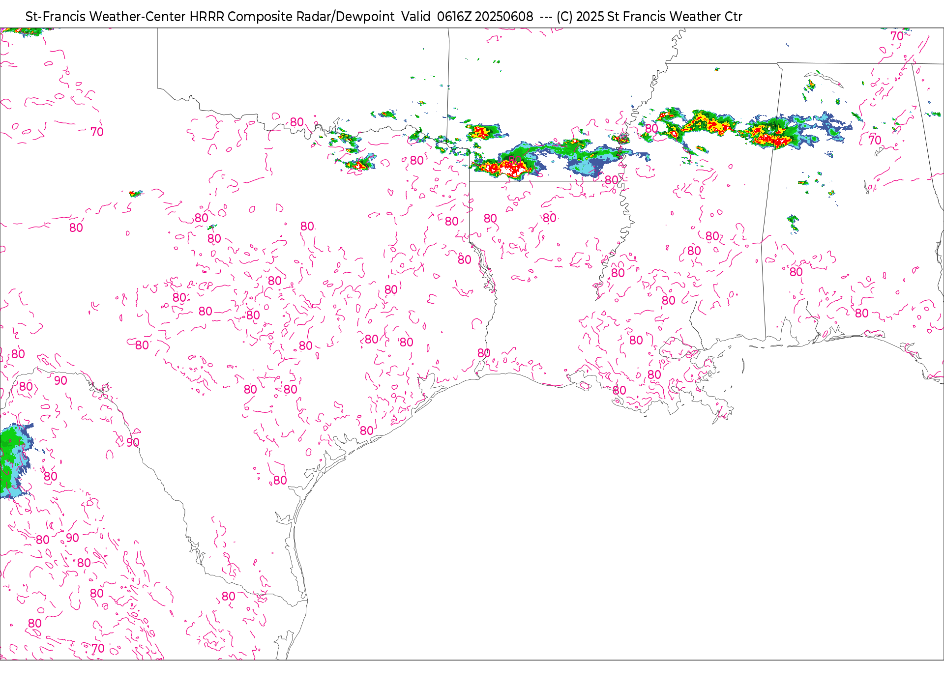Click the "70" contour label at the bottom-left edge
This screenshot has height=688, width=944.
(x=98, y=648)
